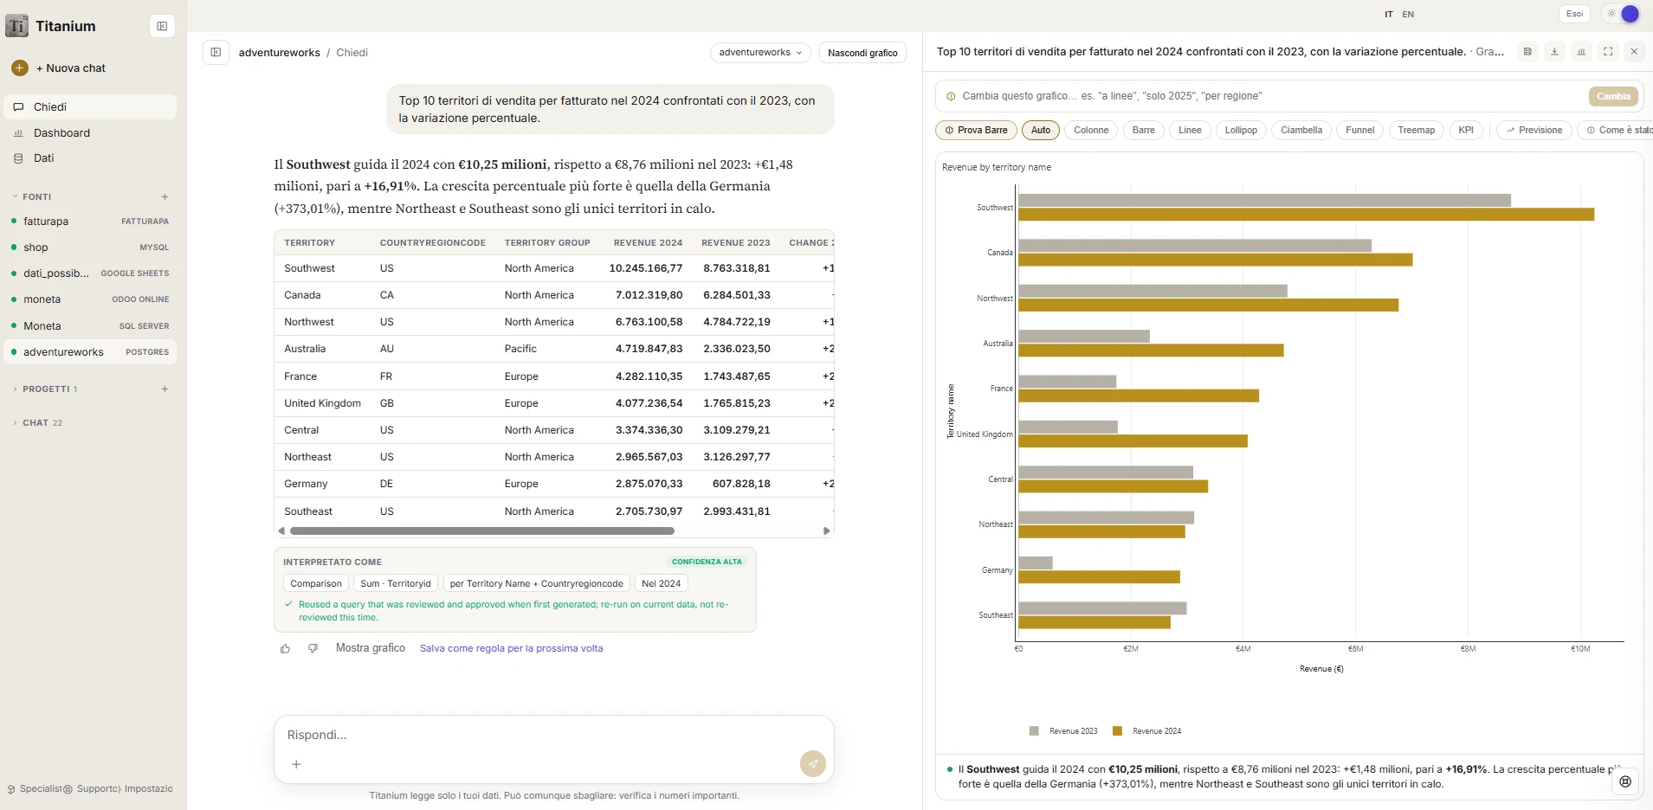Click the Cambia button to change the chart
The width and height of the screenshot is (1653, 810).
tap(1613, 96)
